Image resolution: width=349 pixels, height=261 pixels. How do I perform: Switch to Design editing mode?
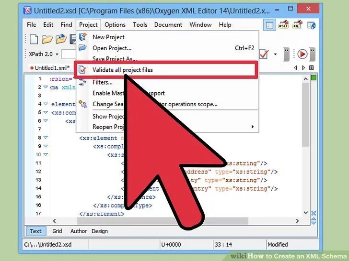(100, 231)
